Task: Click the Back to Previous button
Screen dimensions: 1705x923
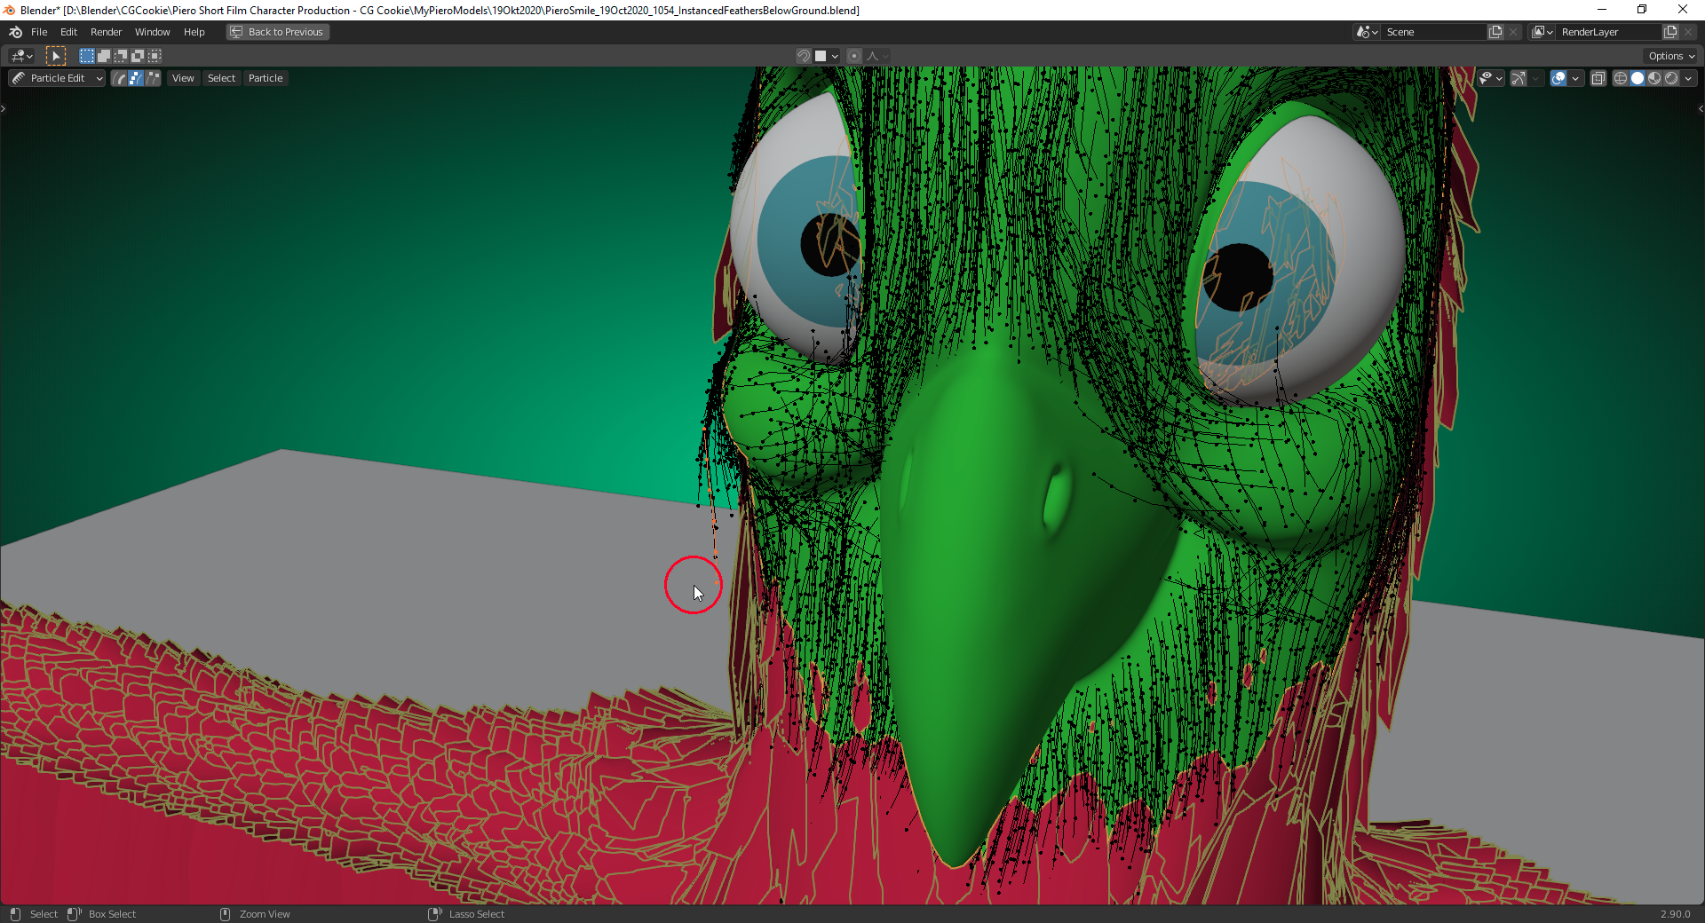Action: pyautogui.click(x=276, y=31)
